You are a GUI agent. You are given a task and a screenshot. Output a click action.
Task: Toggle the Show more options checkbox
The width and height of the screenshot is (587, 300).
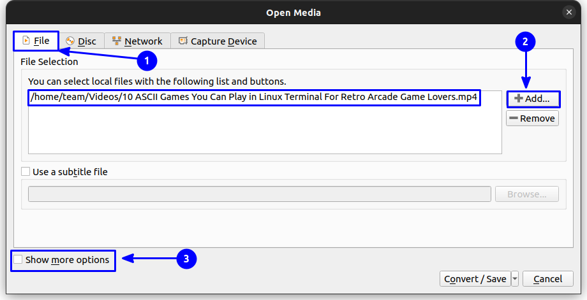[18, 260]
